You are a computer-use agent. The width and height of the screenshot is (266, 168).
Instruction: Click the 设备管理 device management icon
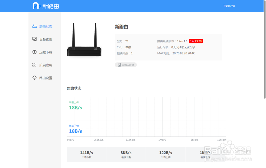click(35, 39)
